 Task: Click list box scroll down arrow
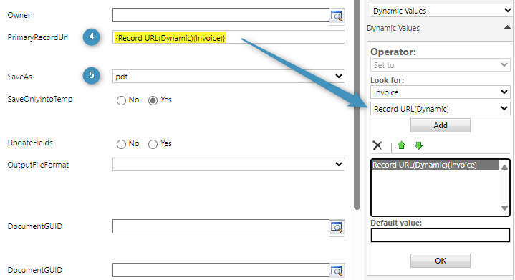click(x=504, y=208)
